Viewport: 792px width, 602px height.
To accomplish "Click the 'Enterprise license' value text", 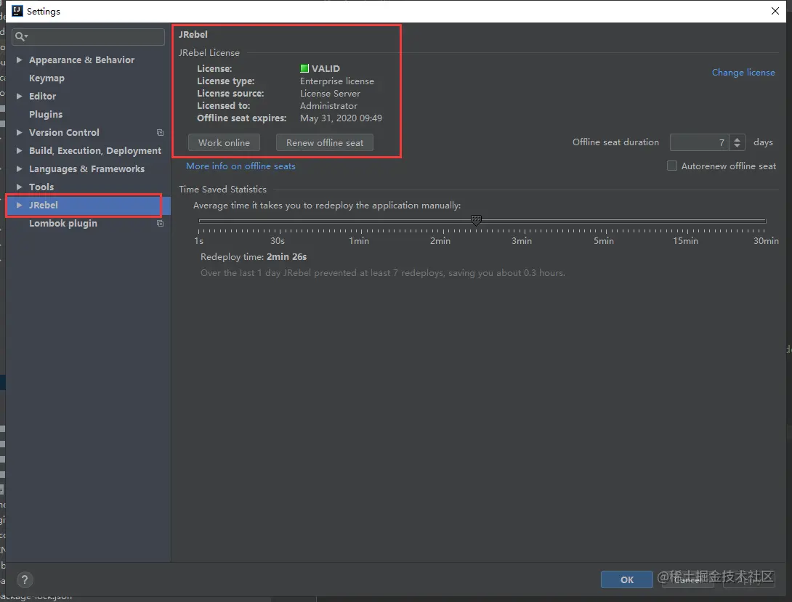I will [x=337, y=81].
